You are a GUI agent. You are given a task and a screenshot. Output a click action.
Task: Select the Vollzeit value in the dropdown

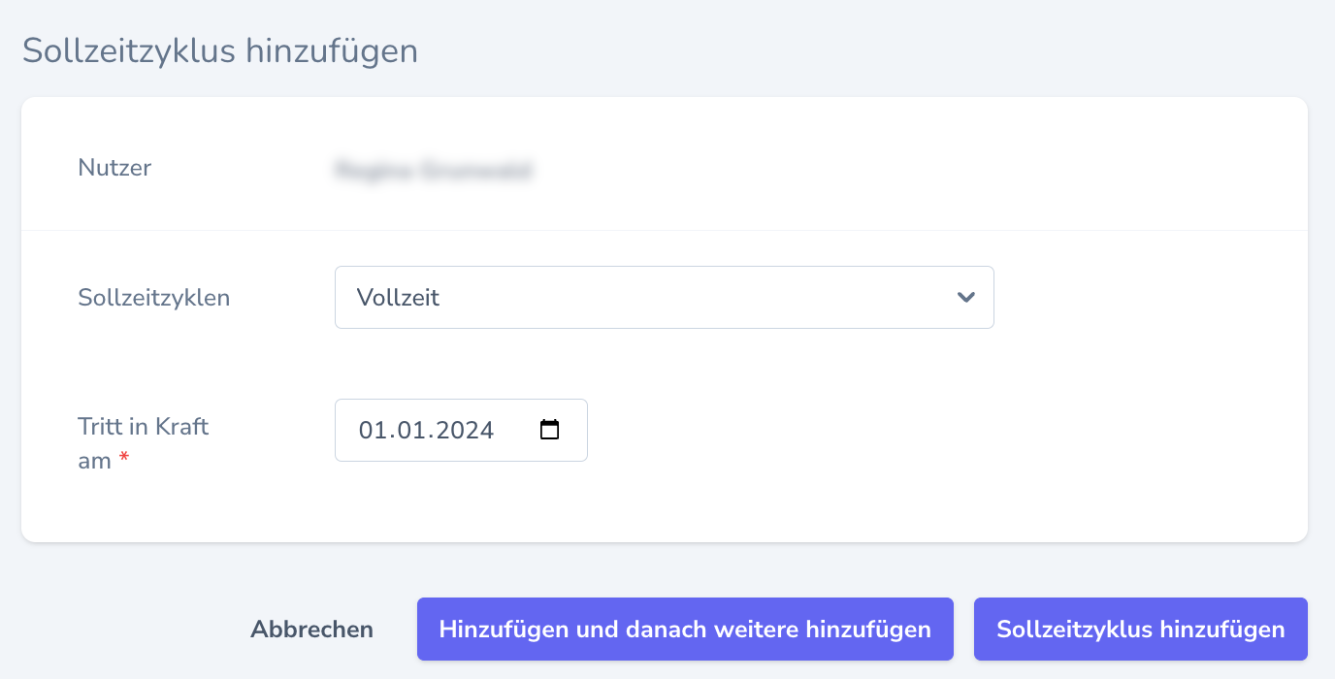point(398,298)
